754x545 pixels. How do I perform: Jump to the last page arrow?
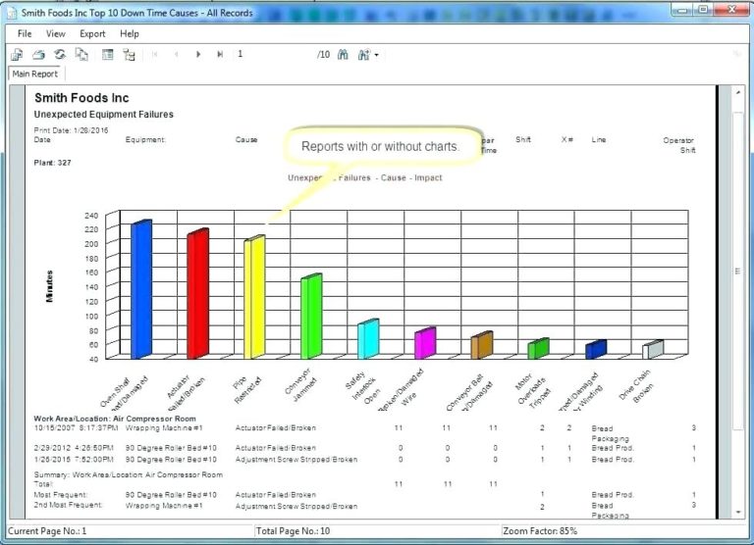point(220,54)
